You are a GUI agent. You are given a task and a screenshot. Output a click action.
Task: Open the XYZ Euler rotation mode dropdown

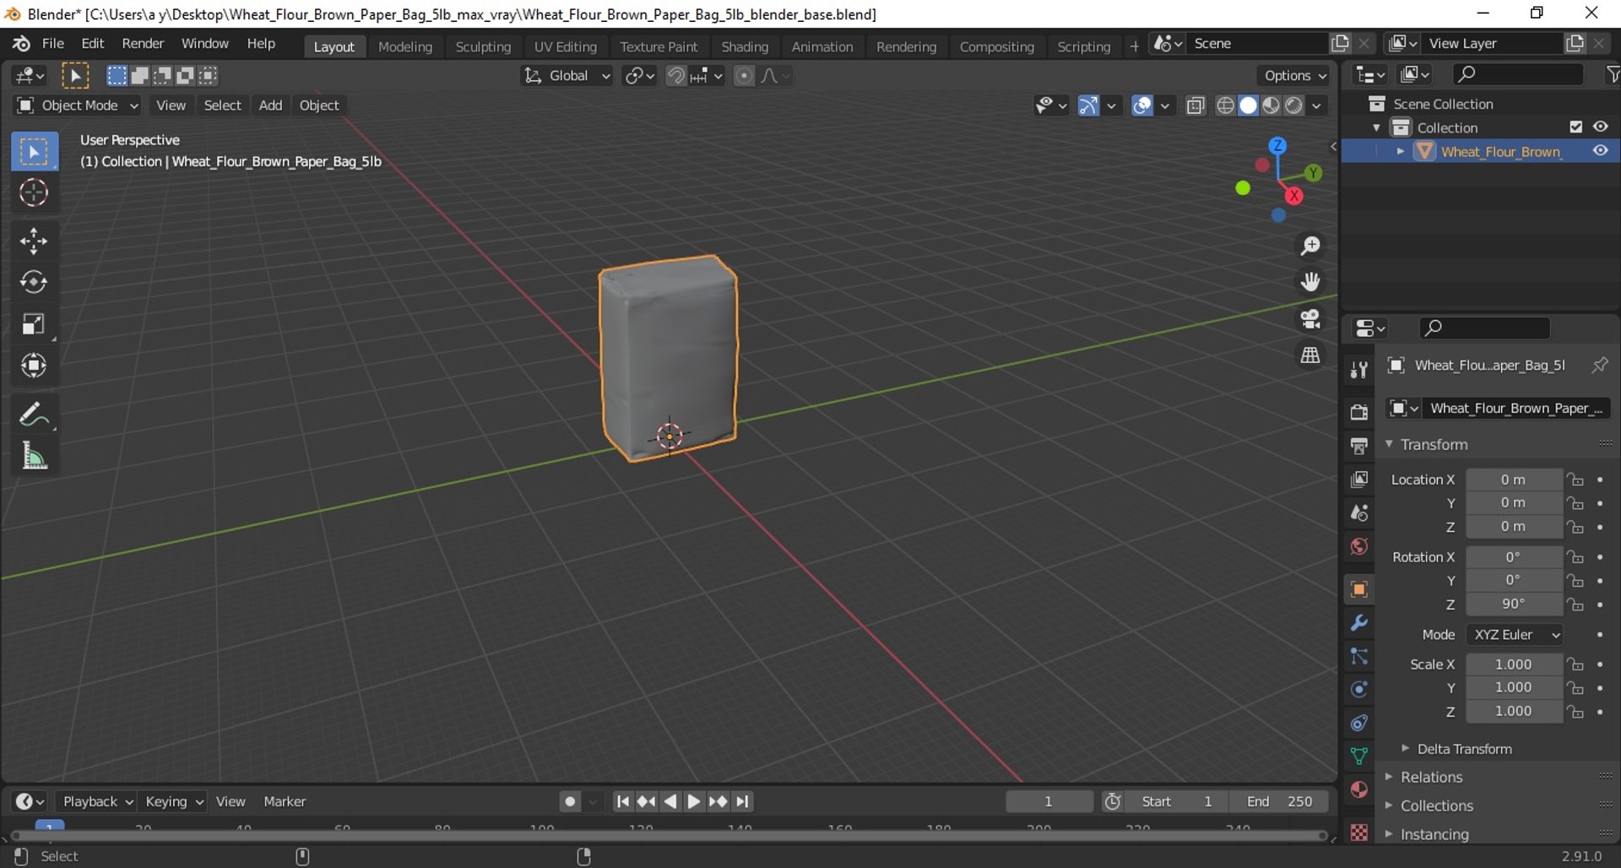tap(1515, 635)
